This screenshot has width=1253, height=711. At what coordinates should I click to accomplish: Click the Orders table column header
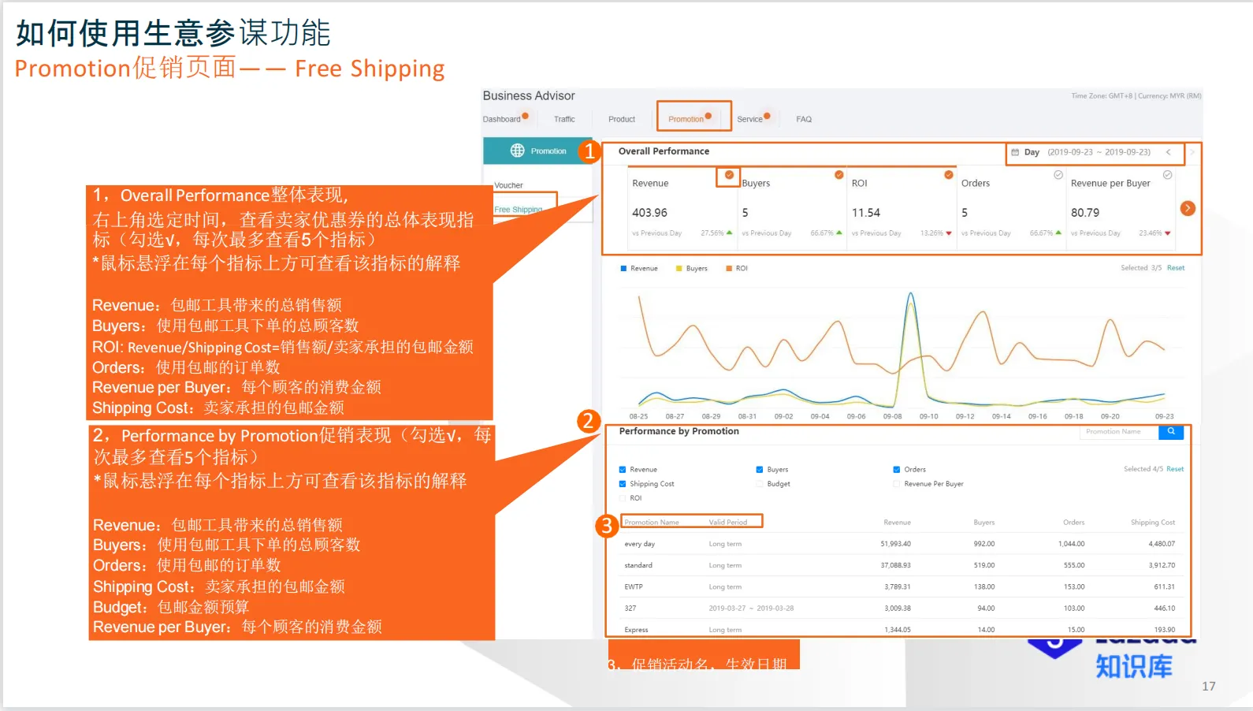[1074, 523]
